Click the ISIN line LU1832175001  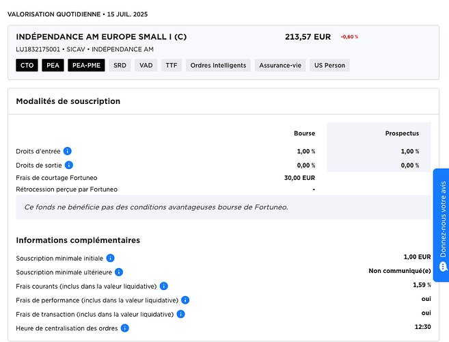85,49
